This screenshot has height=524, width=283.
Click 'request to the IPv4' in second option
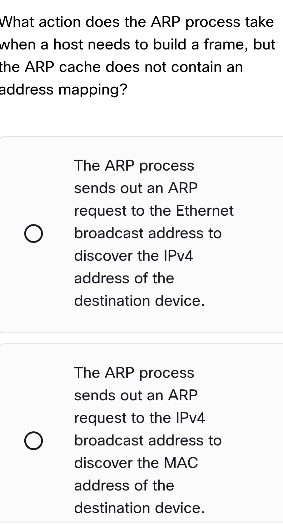tap(140, 418)
